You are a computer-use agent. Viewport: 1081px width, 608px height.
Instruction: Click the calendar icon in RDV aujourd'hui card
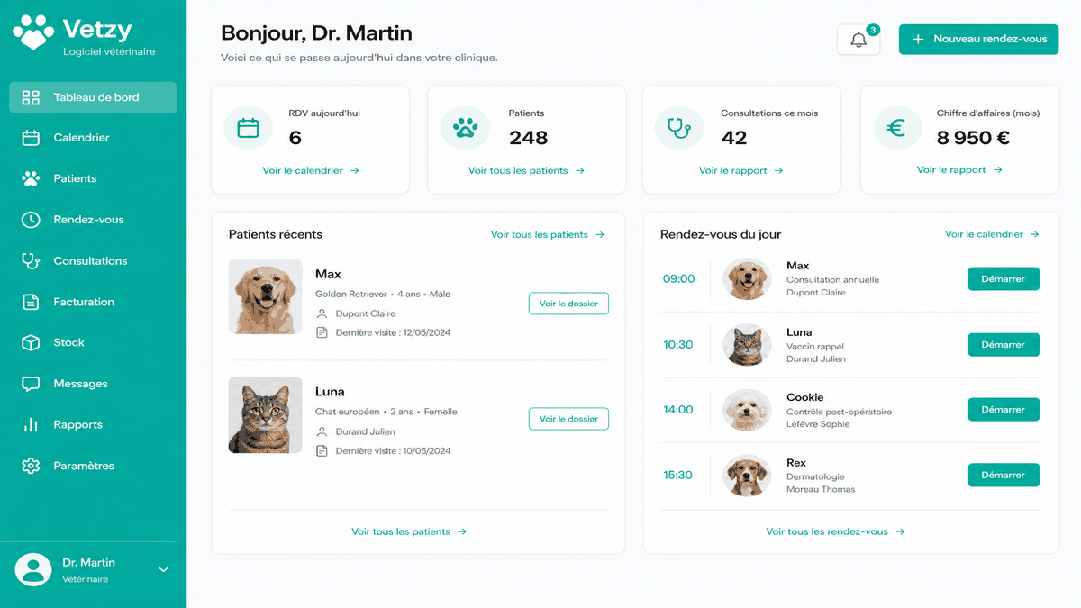tap(248, 128)
